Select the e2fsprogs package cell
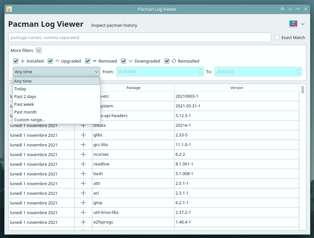This screenshot has width=314, height=238. [133, 222]
